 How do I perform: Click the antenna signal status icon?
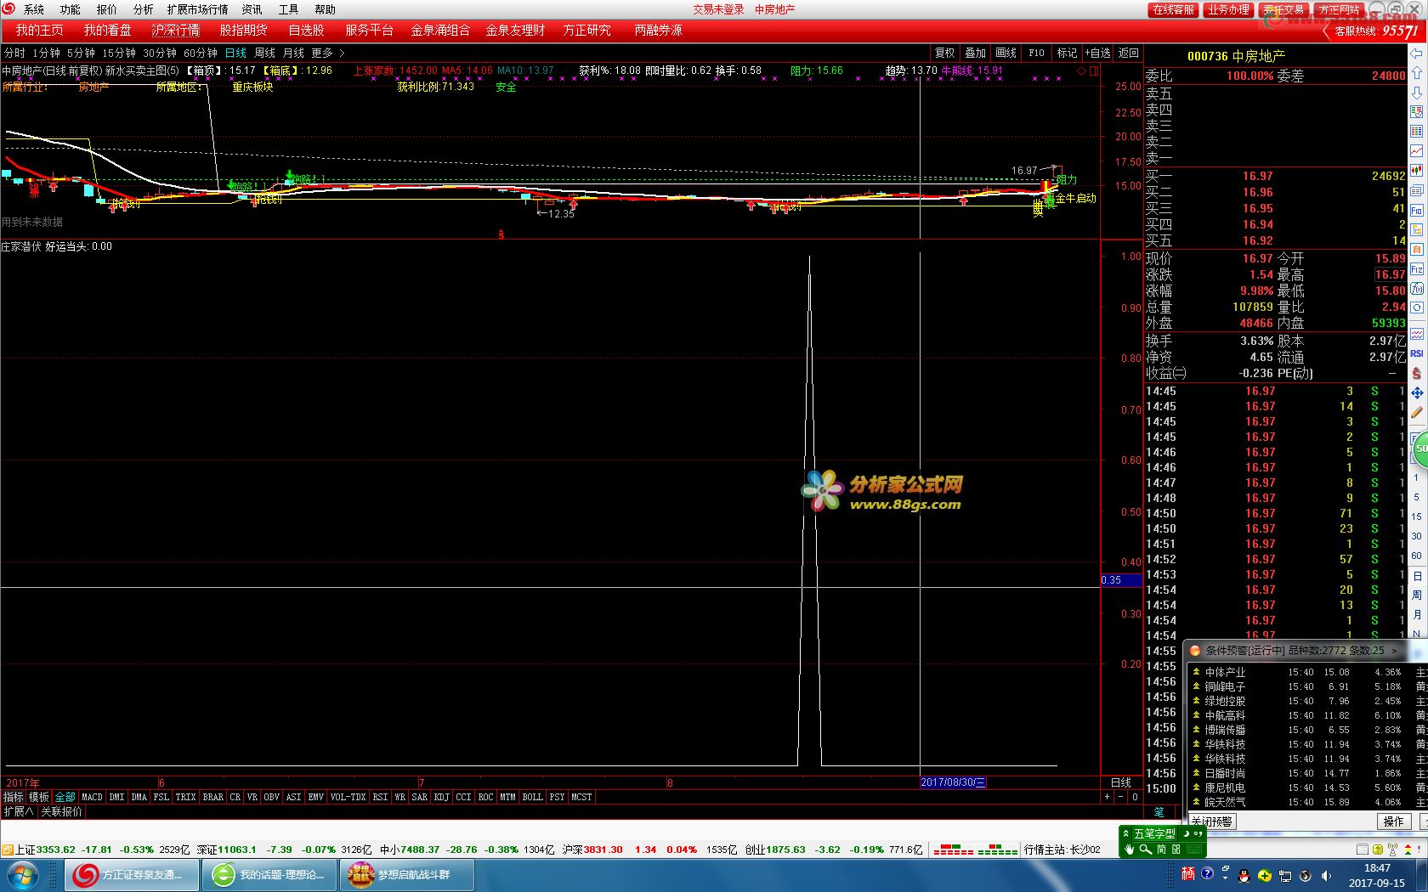click(1392, 850)
